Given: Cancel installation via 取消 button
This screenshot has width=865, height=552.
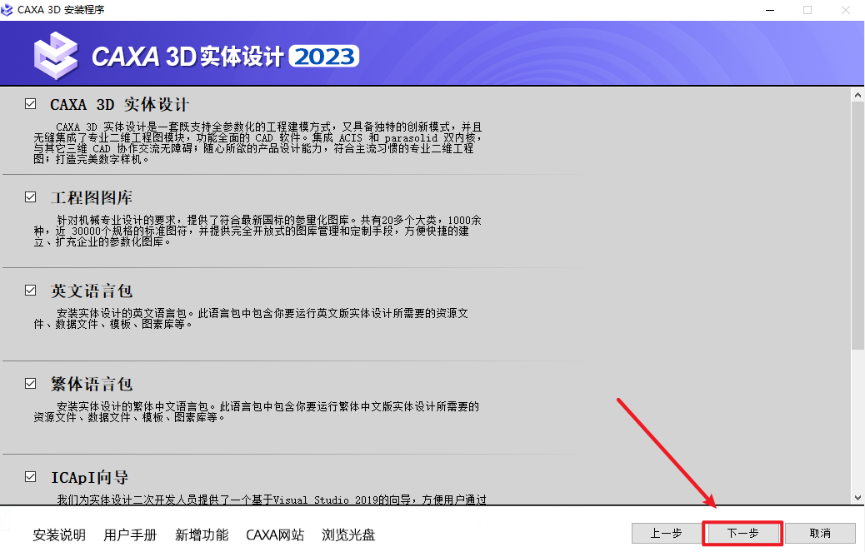Looking at the screenshot, I should (x=819, y=535).
